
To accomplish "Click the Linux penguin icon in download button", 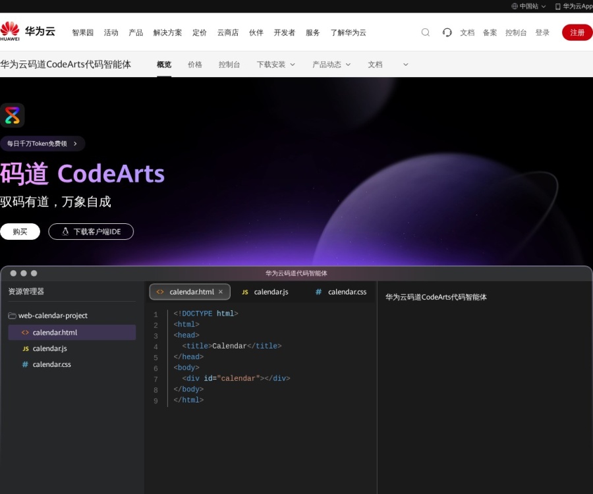I will (x=65, y=231).
